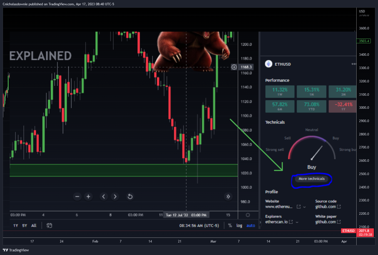Click the ETHUSD Ethereum logo icon
This screenshot has height=255, width=378.
click(268, 64)
